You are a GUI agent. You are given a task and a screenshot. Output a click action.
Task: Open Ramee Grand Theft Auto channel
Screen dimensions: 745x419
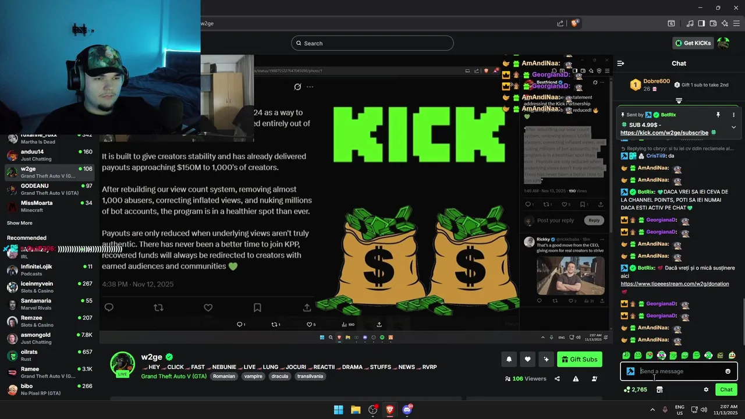coord(49,372)
